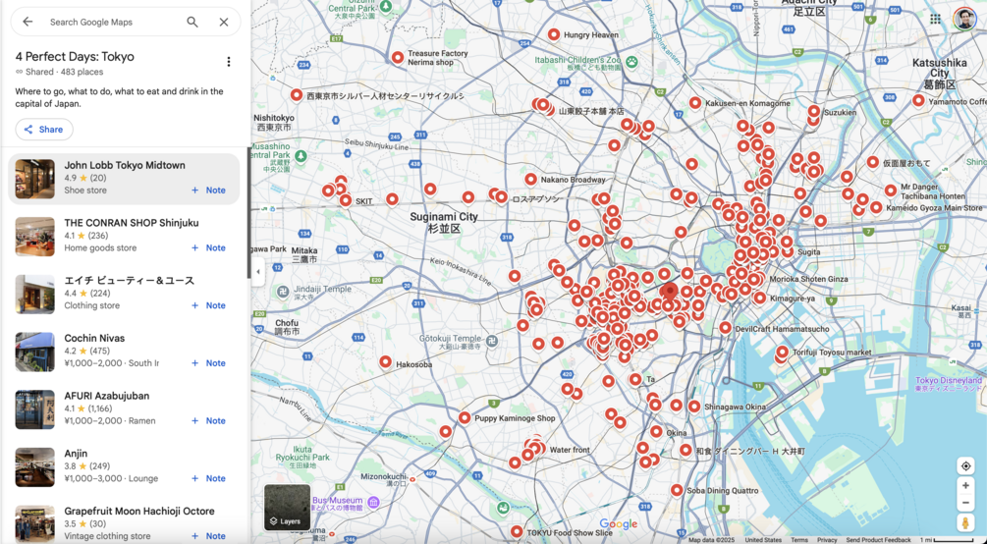
Task: Select the AFURI Azabujuban list title
Action: [107, 396]
